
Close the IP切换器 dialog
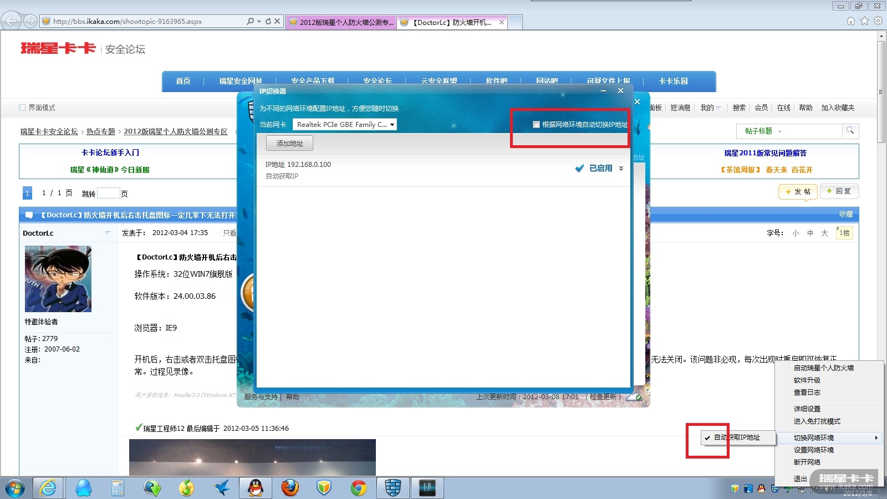(x=621, y=91)
